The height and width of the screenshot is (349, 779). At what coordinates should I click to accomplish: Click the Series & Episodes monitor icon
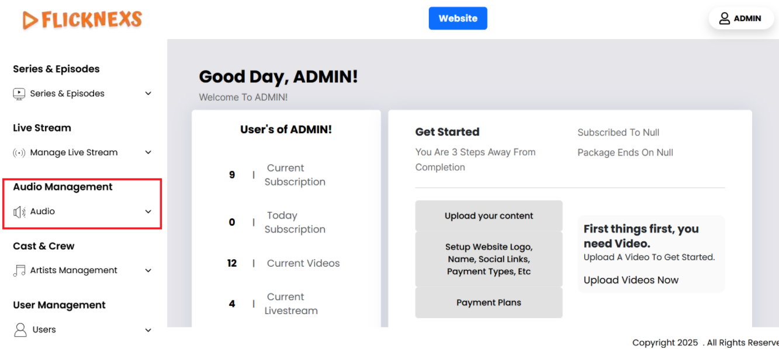(19, 93)
